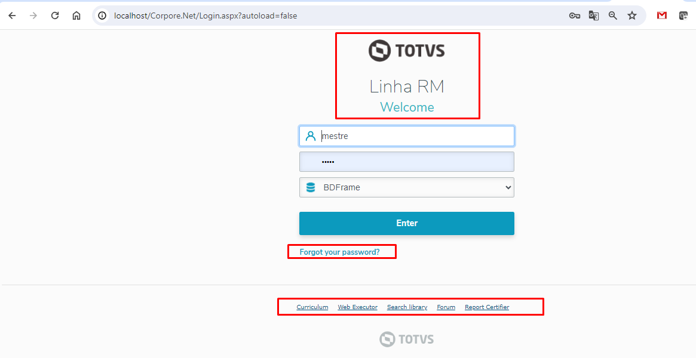
Task: Click the browser forward arrow
Action: click(33, 16)
